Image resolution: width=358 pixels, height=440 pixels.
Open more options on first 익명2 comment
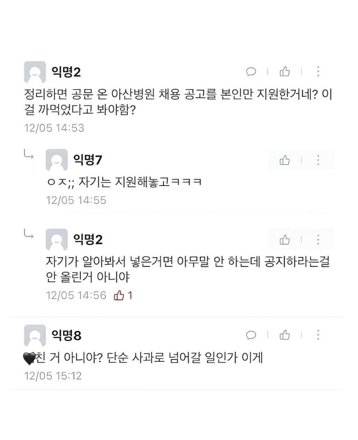coord(318,72)
